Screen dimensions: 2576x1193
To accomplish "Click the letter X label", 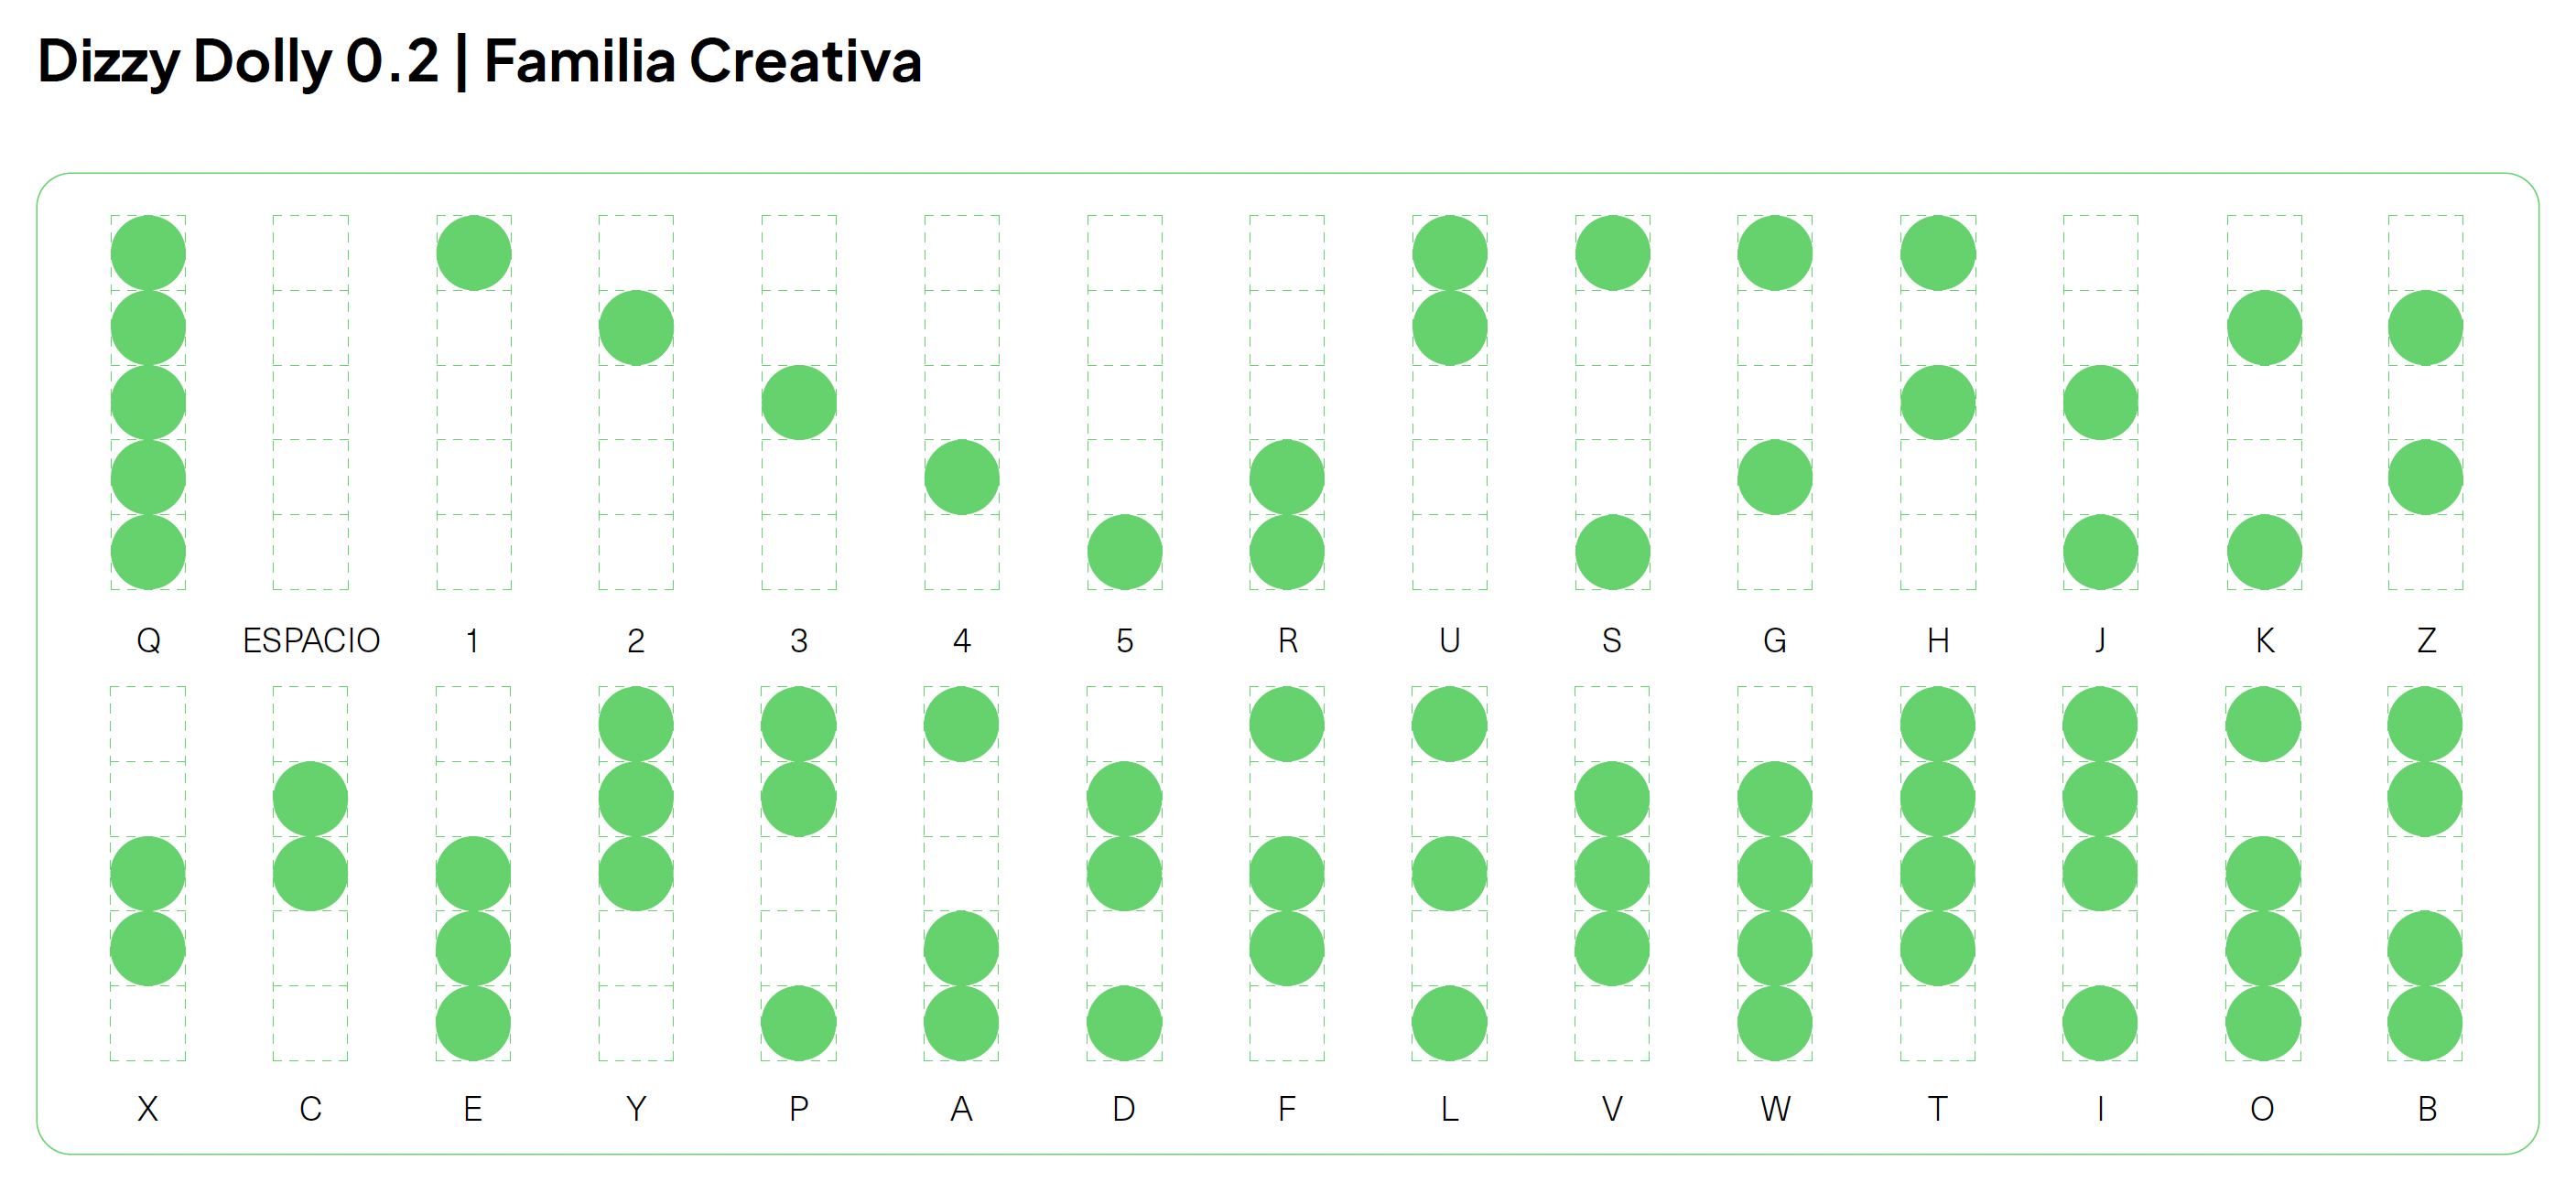I will coord(148,1109).
